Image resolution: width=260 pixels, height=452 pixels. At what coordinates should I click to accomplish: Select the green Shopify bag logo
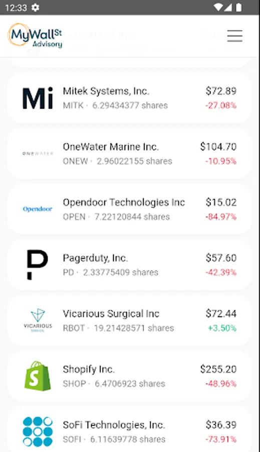38,376
